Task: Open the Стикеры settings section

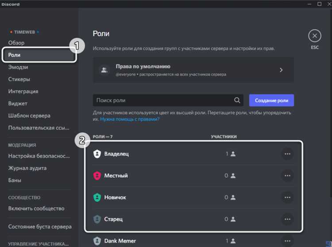Action: click(x=19, y=79)
